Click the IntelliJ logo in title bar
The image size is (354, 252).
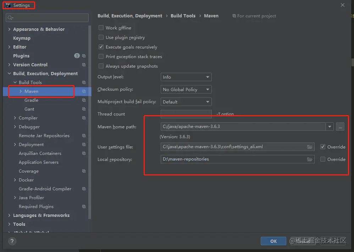click(8, 5)
